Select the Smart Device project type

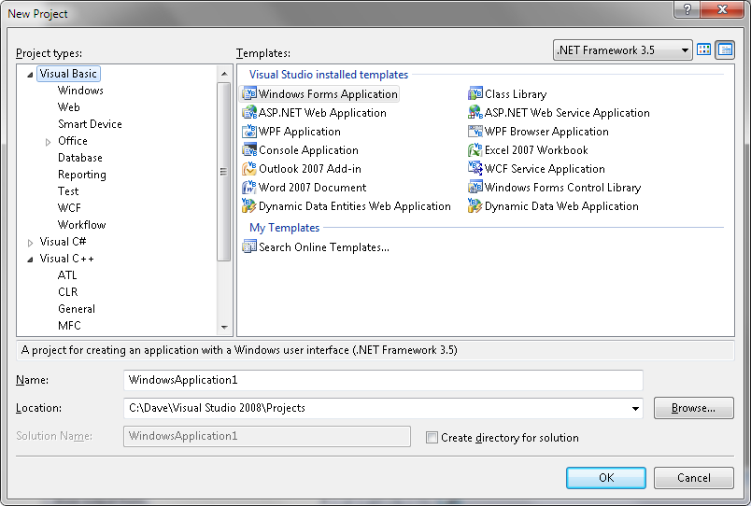[90, 124]
